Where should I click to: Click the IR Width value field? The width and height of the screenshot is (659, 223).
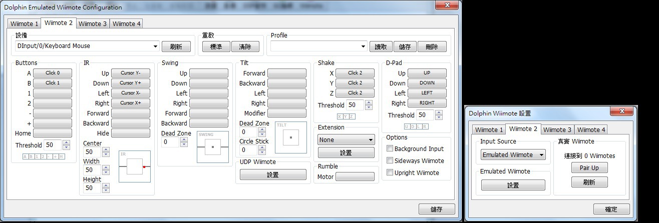pos(92,170)
